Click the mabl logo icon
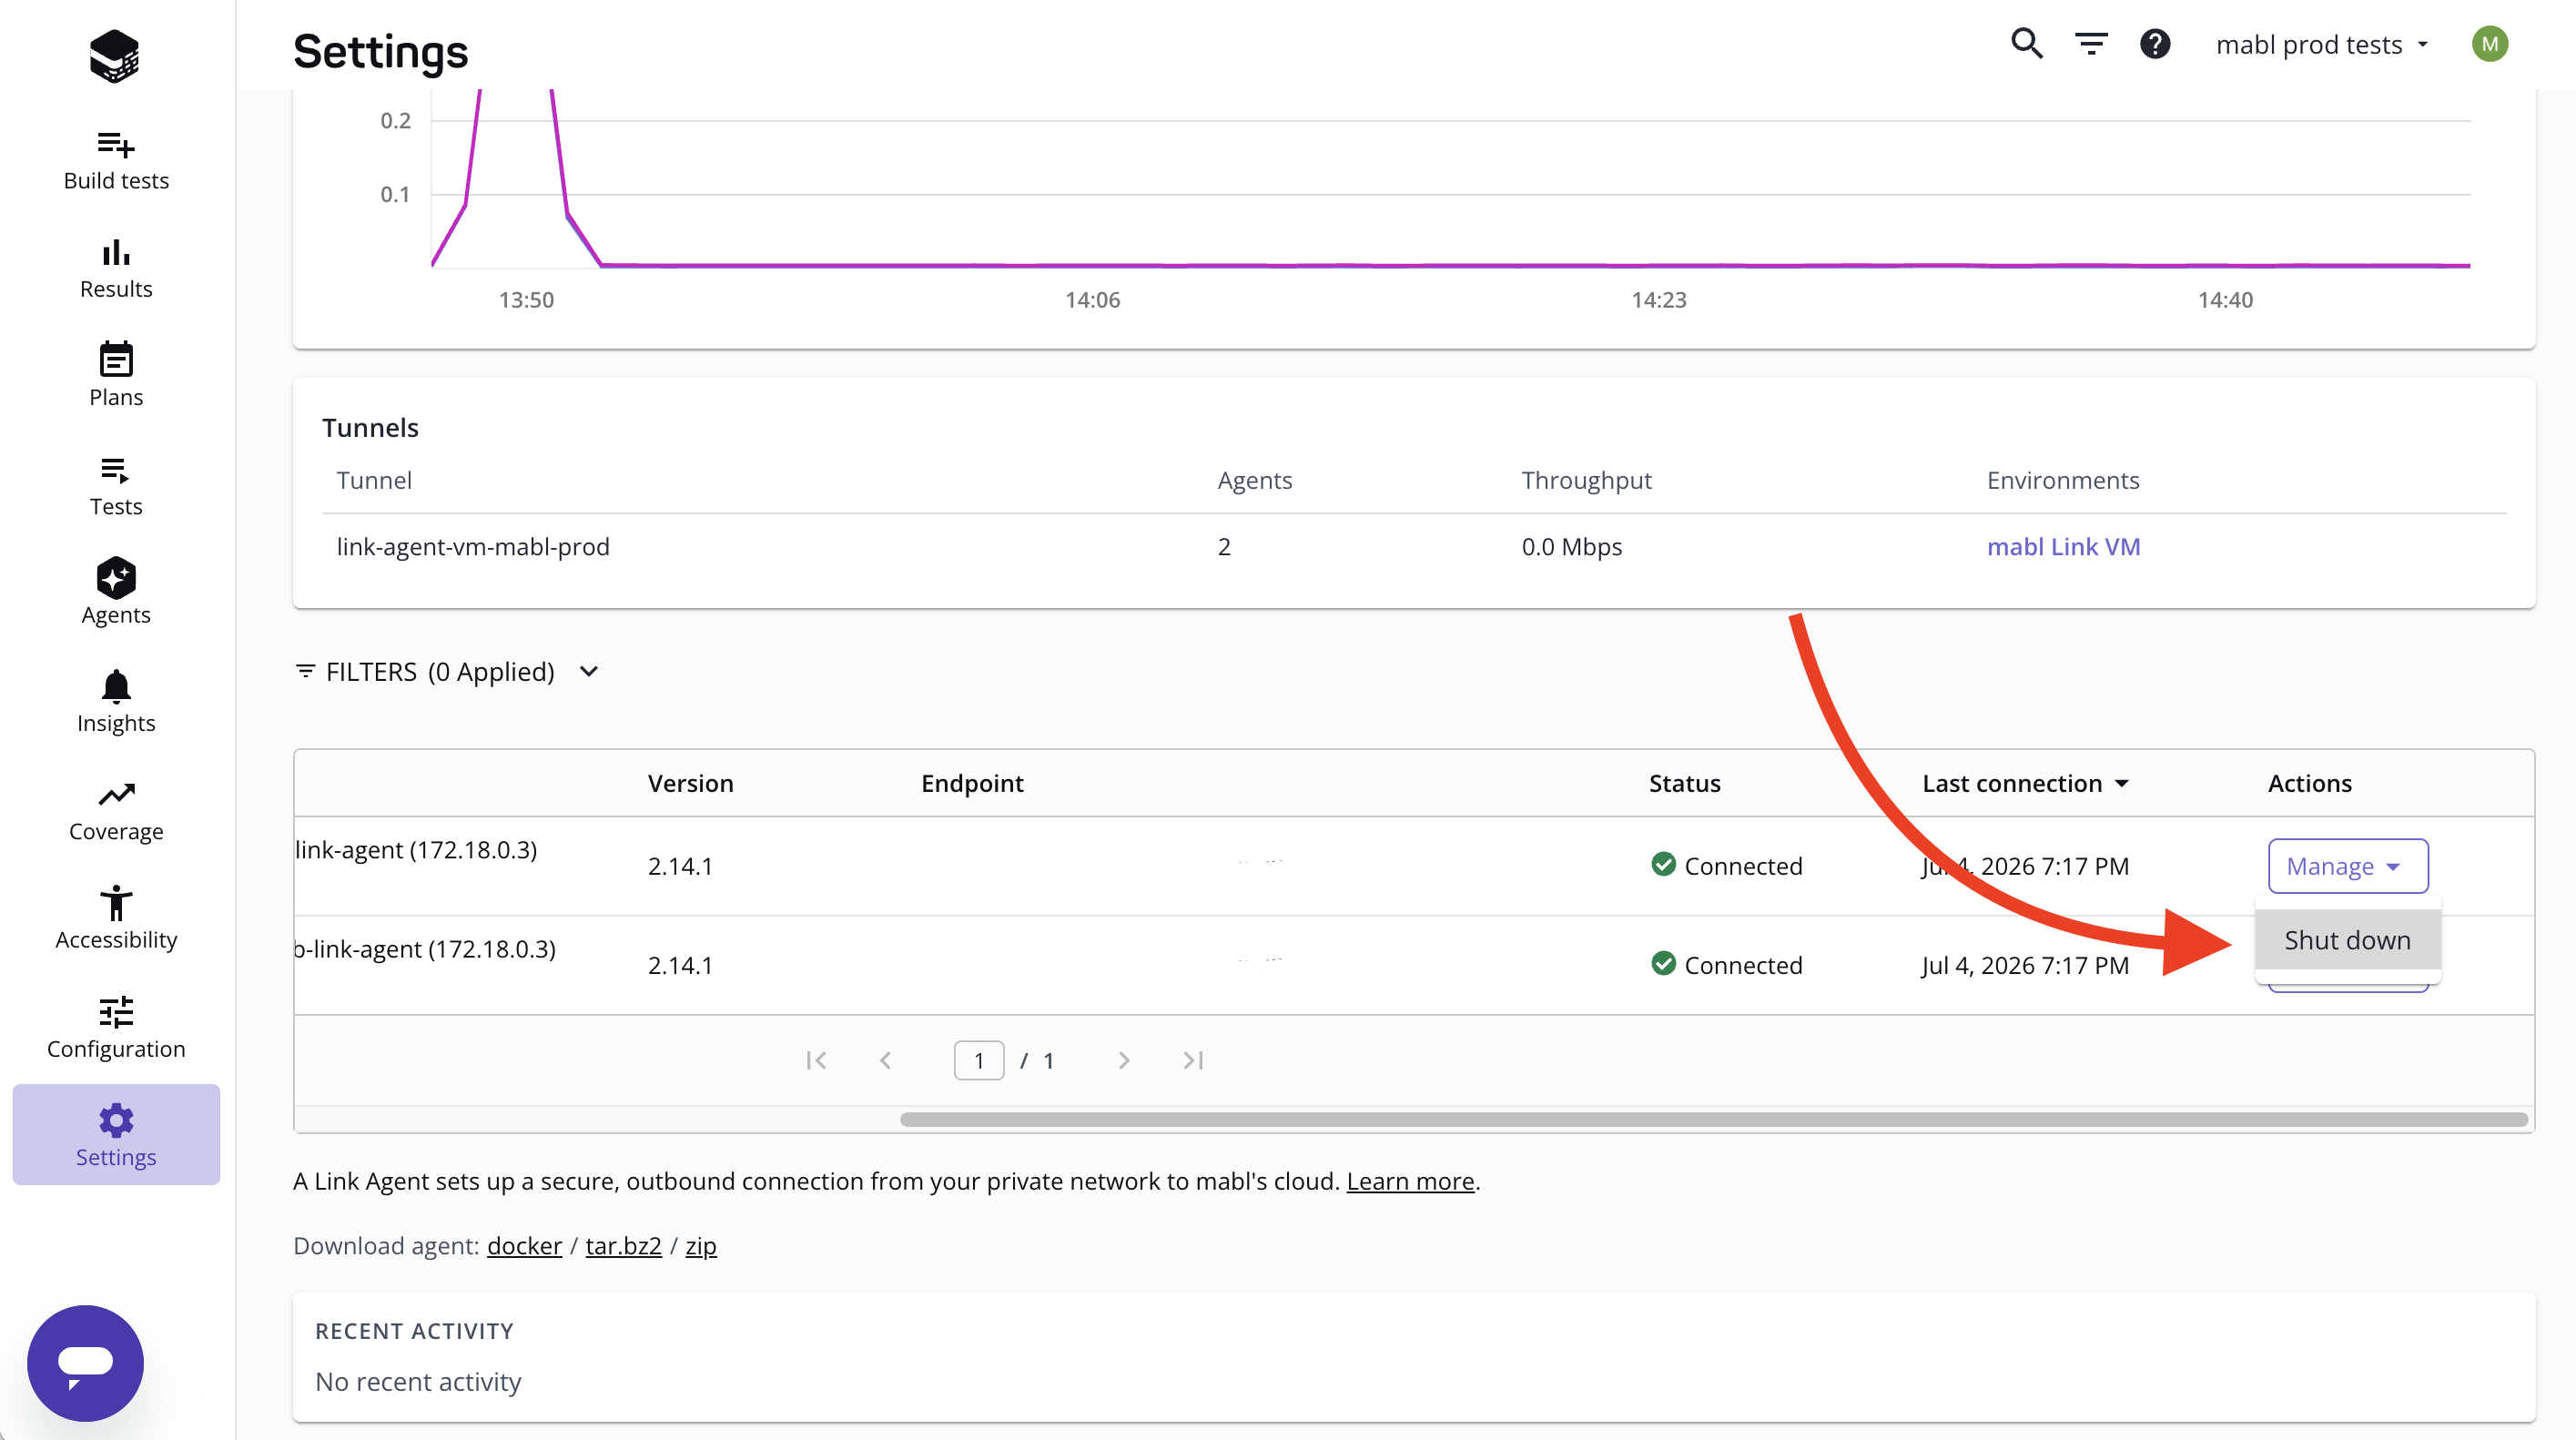Image resolution: width=2576 pixels, height=1440 pixels. pos(114,55)
